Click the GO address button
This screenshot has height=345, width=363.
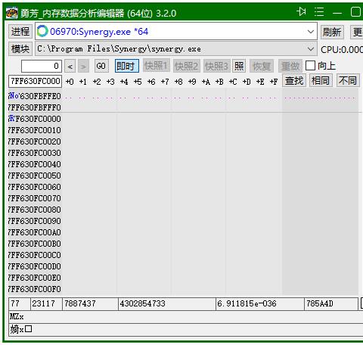point(101,66)
